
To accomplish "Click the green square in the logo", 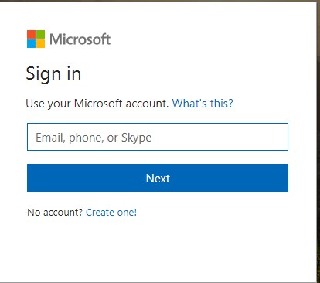I will point(40,34).
